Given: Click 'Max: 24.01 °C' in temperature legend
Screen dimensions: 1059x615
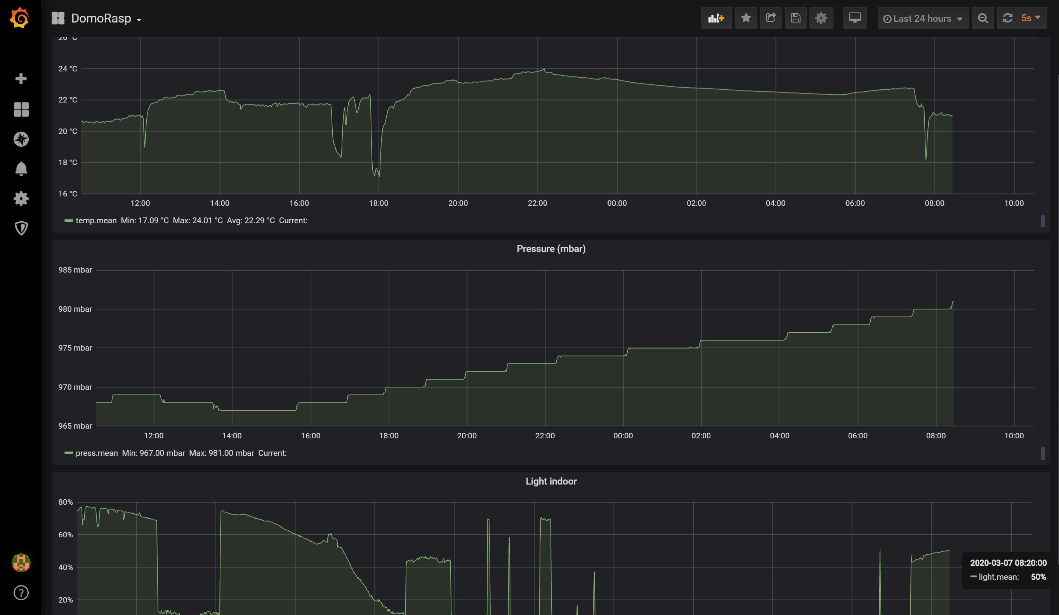Looking at the screenshot, I should pyautogui.click(x=198, y=221).
